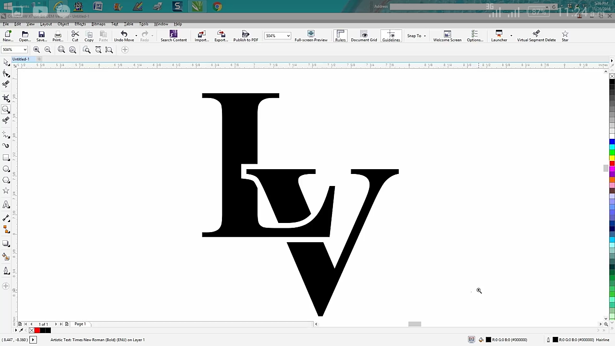
Task: Open Search Content
Action: 173,36
